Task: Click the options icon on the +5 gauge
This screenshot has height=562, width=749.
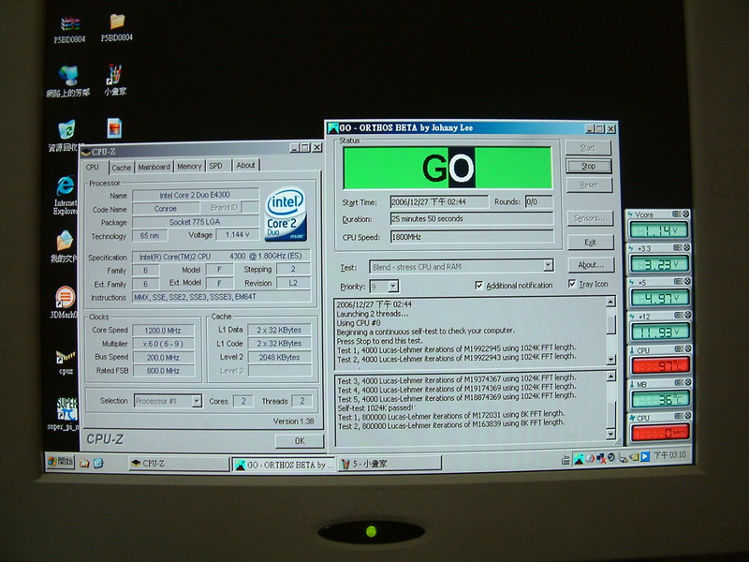Action: [678, 282]
